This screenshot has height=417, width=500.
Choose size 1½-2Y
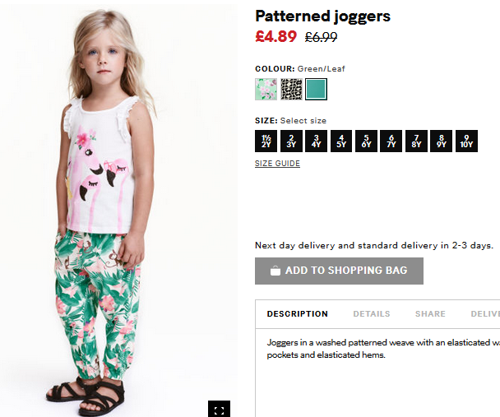pyautogui.click(x=266, y=141)
